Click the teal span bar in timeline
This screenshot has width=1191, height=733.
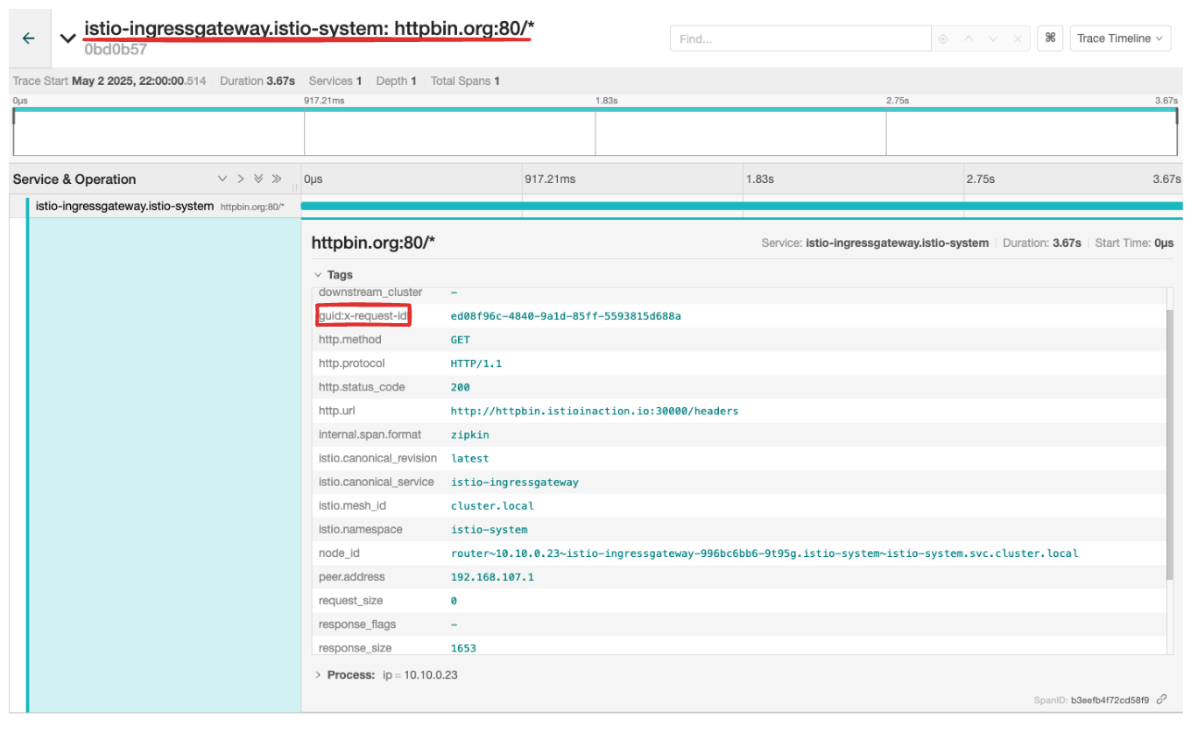pyautogui.click(x=741, y=207)
